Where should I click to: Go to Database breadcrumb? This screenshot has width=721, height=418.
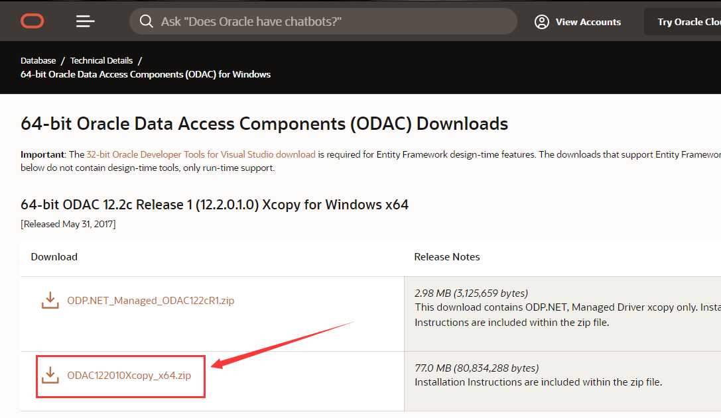38,61
